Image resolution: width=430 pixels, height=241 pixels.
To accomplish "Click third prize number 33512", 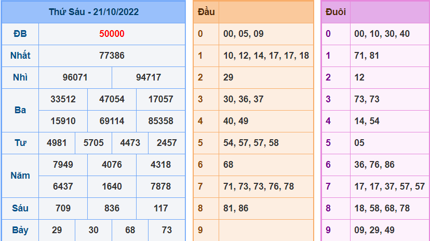I will [x=63, y=99].
